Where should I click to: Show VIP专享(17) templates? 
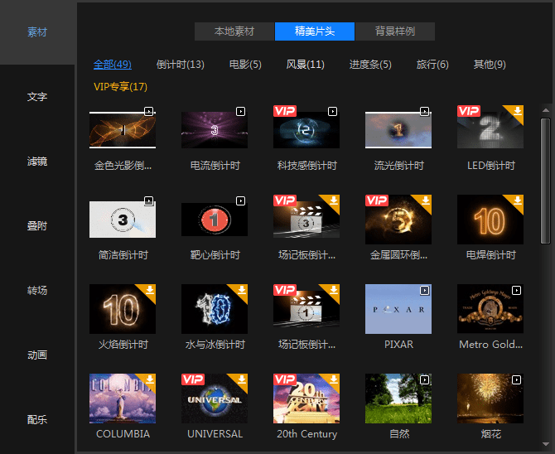(120, 86)
